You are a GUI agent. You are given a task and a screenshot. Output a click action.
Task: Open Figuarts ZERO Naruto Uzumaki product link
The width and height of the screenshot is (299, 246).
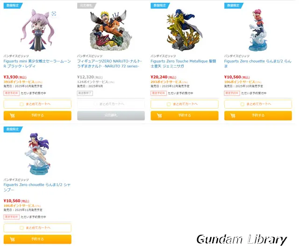point(109,64)
